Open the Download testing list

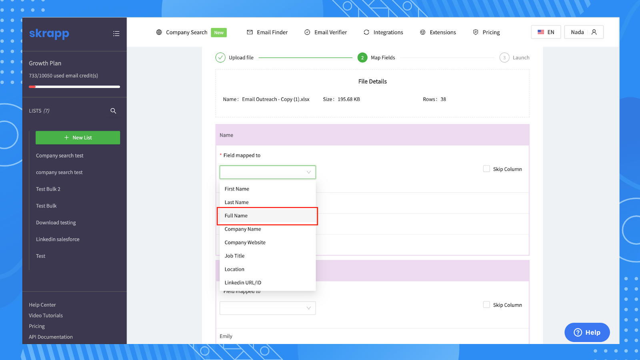[56, 223]
